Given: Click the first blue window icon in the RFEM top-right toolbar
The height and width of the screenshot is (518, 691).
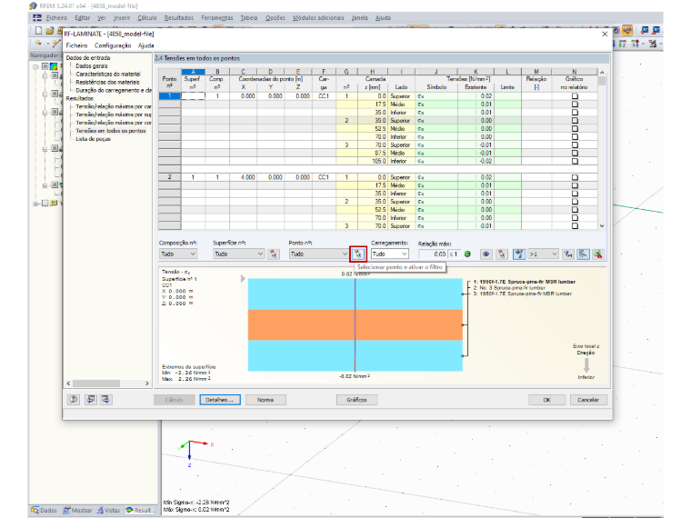Looking at the screenshot, I should (x=645, y=30).
